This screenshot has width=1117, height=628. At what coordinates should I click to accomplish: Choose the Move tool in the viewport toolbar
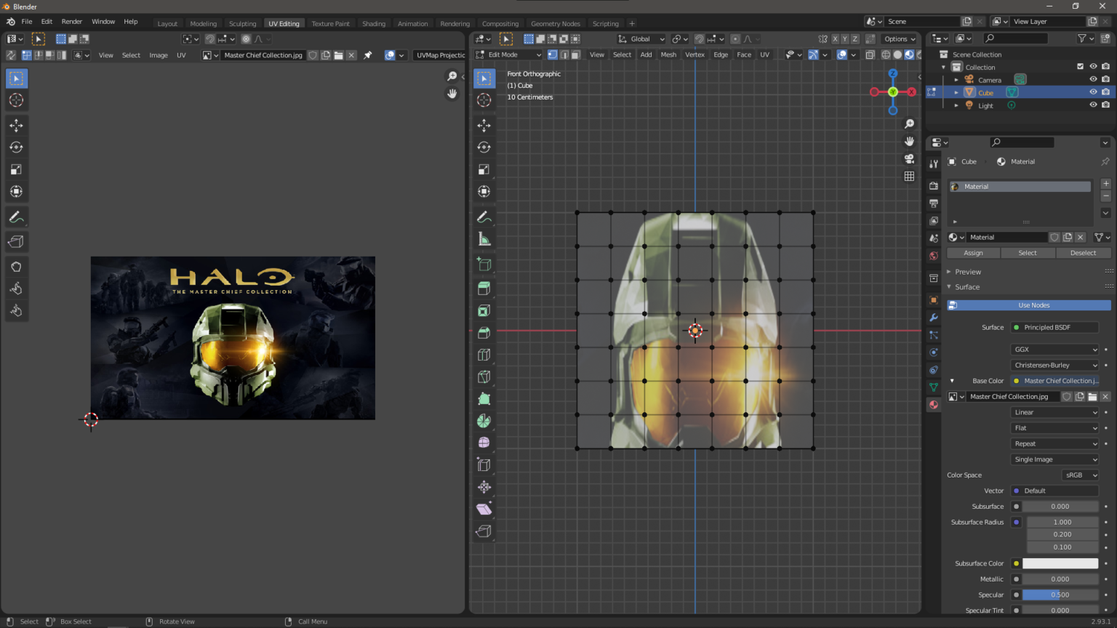click(x=484, y=125)
